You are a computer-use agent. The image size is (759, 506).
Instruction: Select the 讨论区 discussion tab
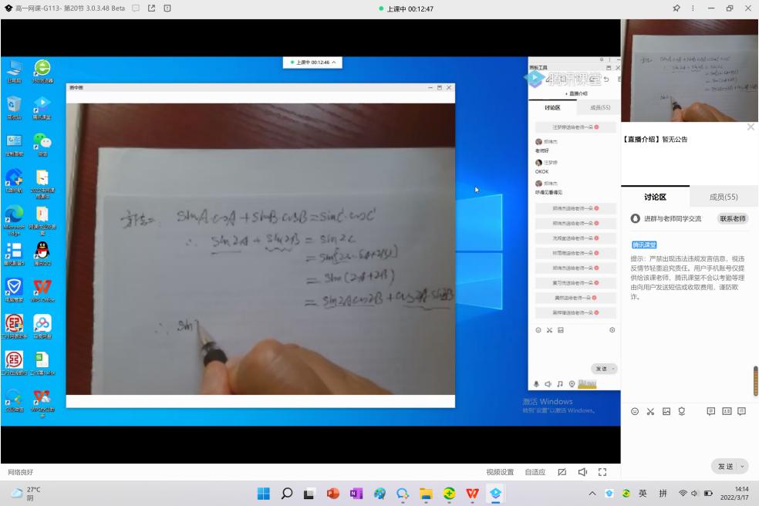click(x=655, y=197)
